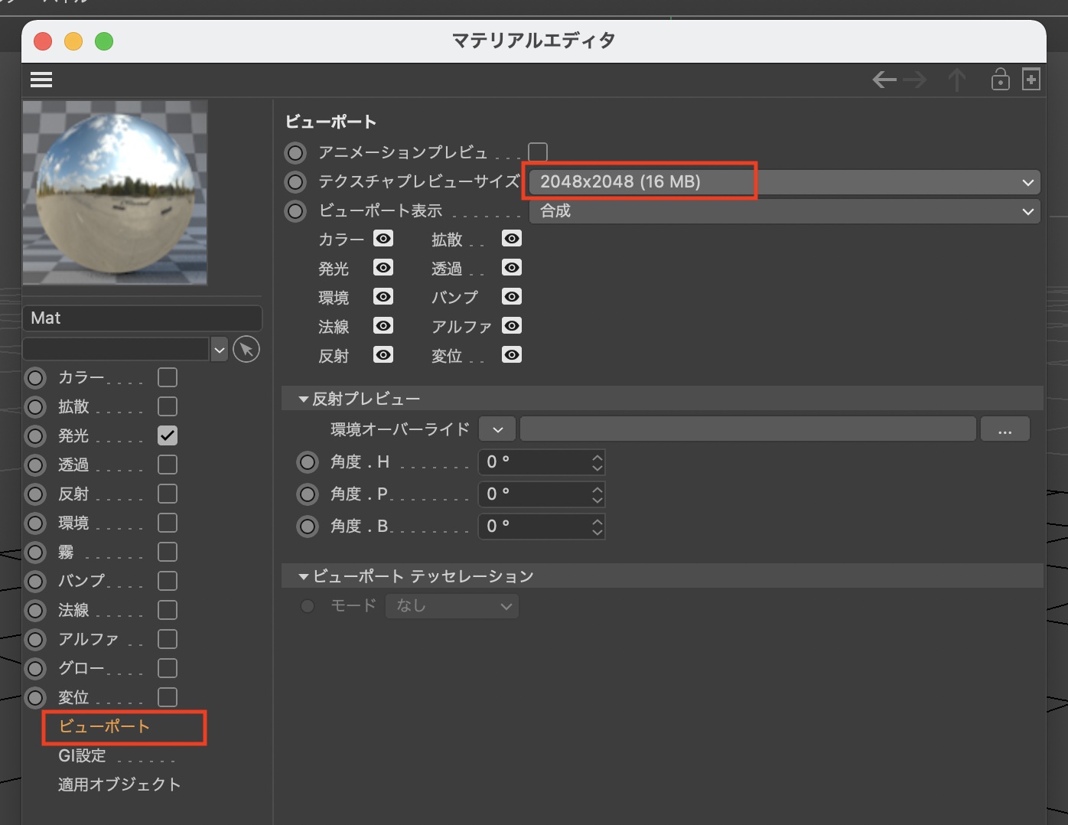Image resolution: width=1068 pixels, height=825 pixels.
Task: Click the Mat material name field
Action: [x=142, y=318]
